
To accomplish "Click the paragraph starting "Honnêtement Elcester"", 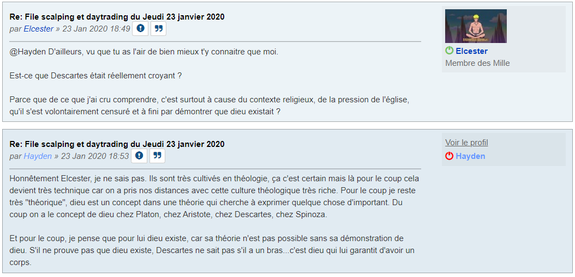I will 214,196.
